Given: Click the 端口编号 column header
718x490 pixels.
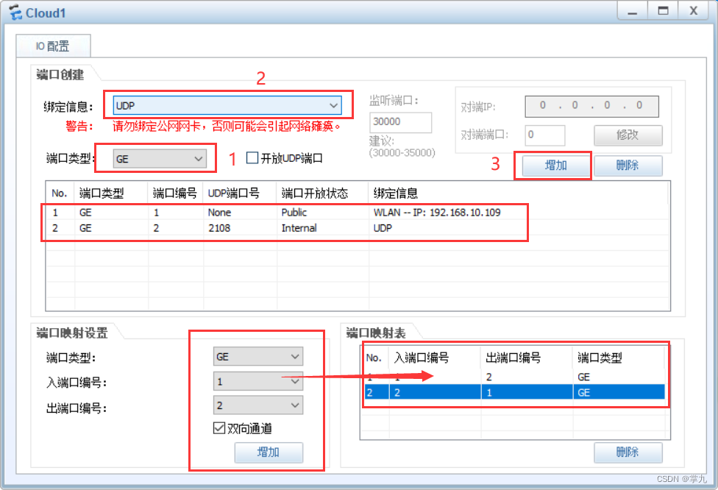Looking at the screenshot, I should tap(175, 193).
